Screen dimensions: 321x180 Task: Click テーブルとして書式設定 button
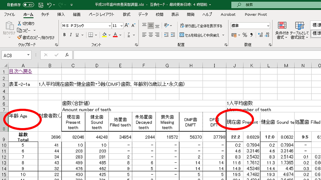(x=299, y=30)
